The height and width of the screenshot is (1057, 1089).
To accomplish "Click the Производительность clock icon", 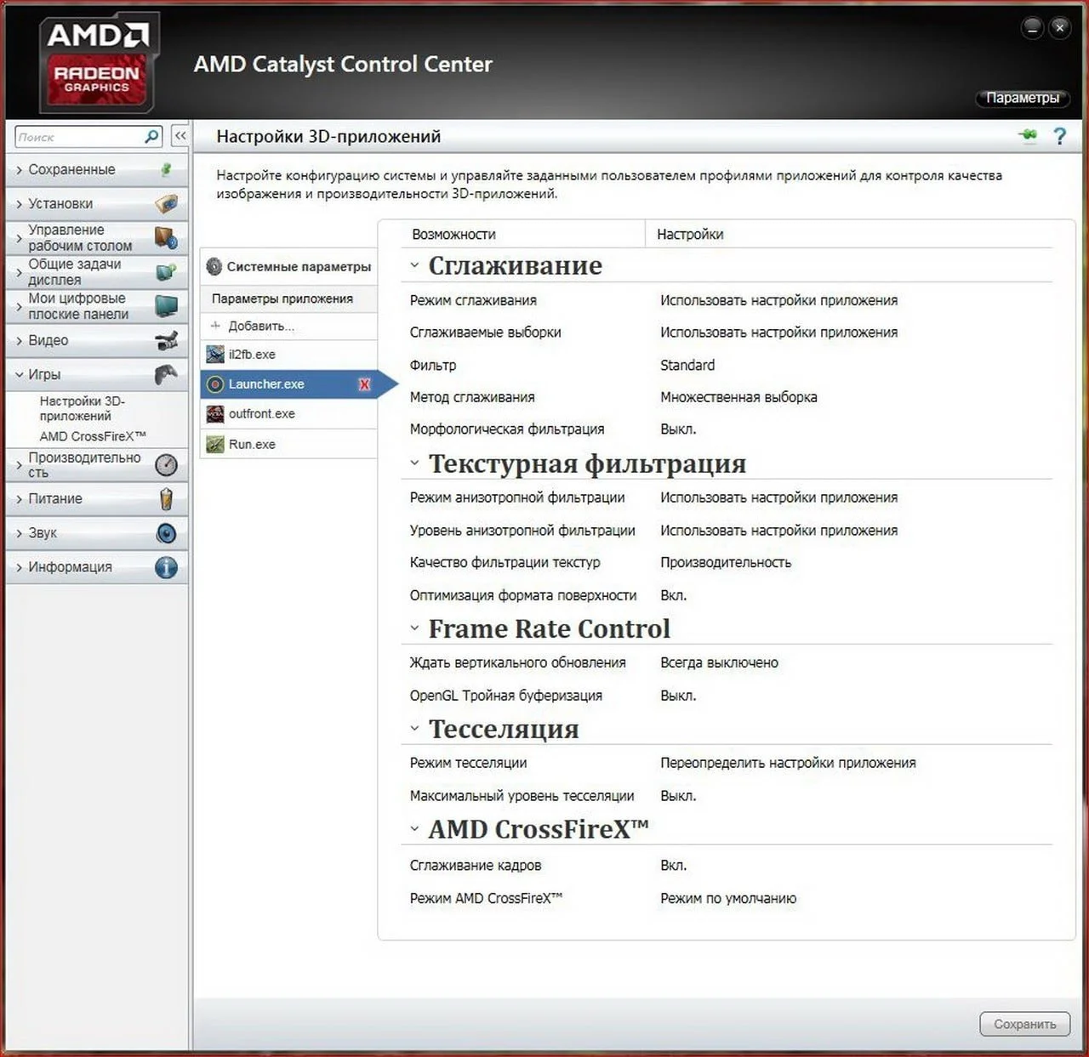I will pos(167,464).
